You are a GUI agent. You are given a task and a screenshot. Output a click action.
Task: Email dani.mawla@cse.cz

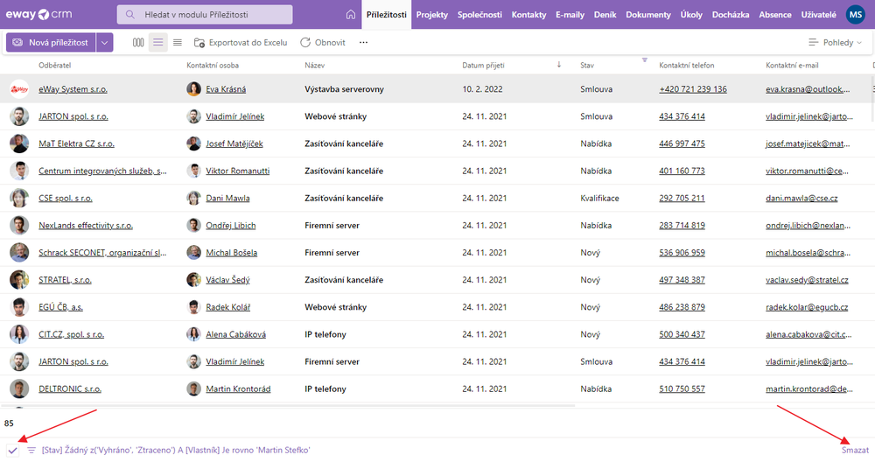(801, 198)
